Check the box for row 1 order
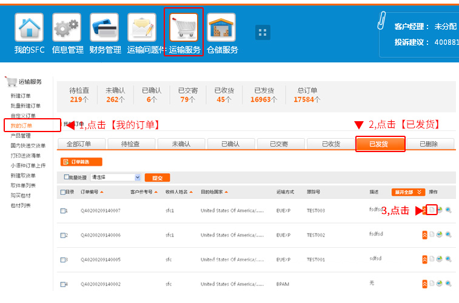Viewport: 459px width, 303px height. tap(63, 211)
